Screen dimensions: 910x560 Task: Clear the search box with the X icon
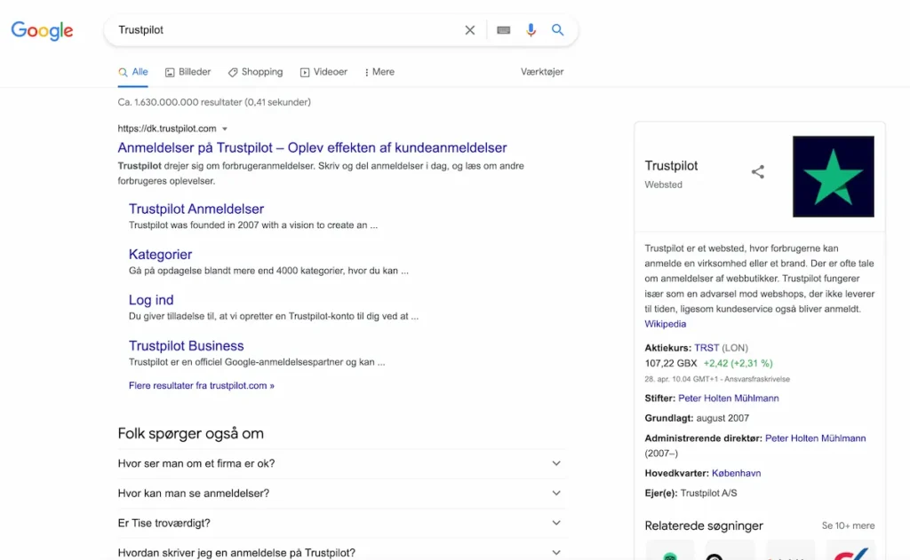click(x=469, y=30)
